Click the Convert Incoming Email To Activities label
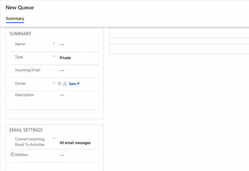This screenshot has width=249, height=171. [x=30, y=142]
